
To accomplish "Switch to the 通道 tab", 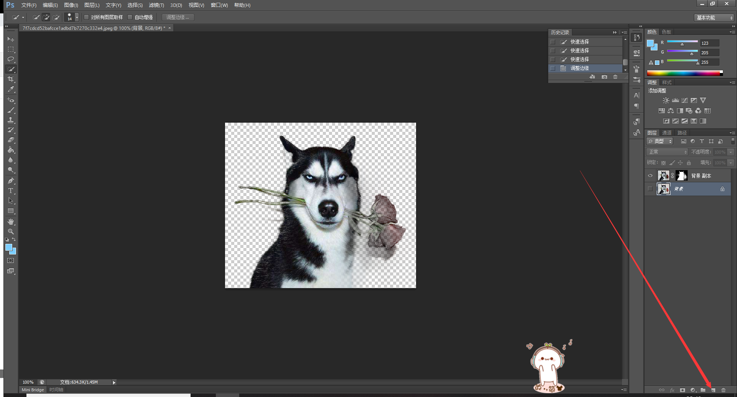I will click(x=667, y=133).
